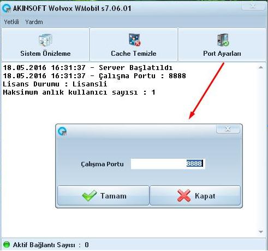Image resolution: width=268 pixels, height=251 pixels.
Task: Close the port settings dialog
Action: pyautogui.click(x=228, y=129)
